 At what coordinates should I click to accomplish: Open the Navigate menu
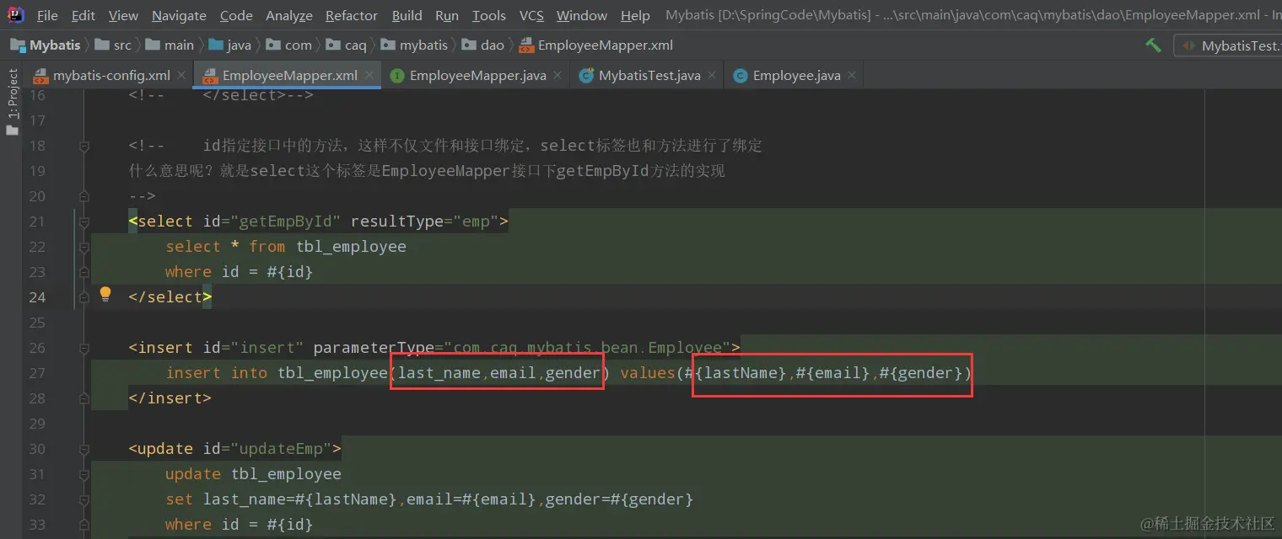point(179,15)
